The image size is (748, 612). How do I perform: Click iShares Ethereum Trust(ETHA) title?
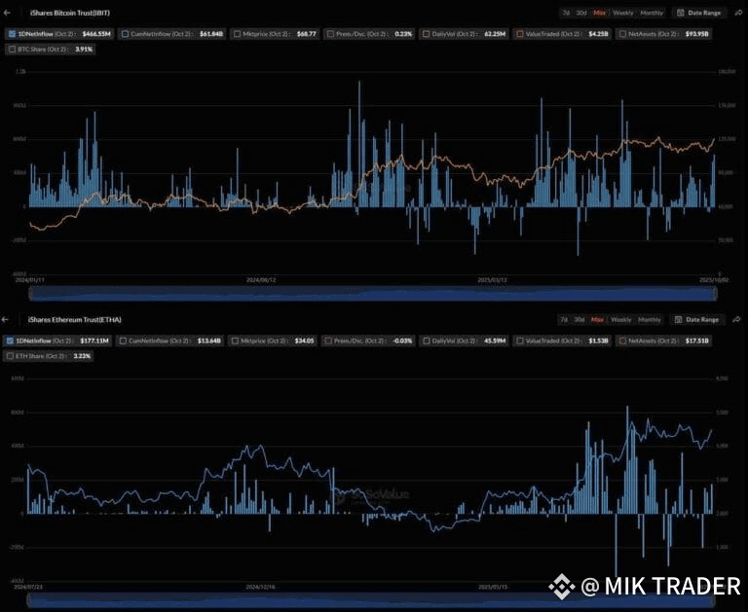point(74,320)
